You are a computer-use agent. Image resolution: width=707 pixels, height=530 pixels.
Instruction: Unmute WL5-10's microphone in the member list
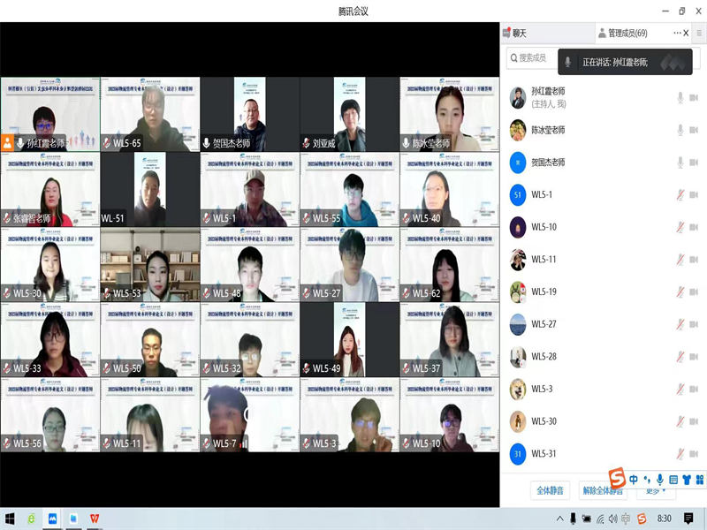tap(680, 227)
